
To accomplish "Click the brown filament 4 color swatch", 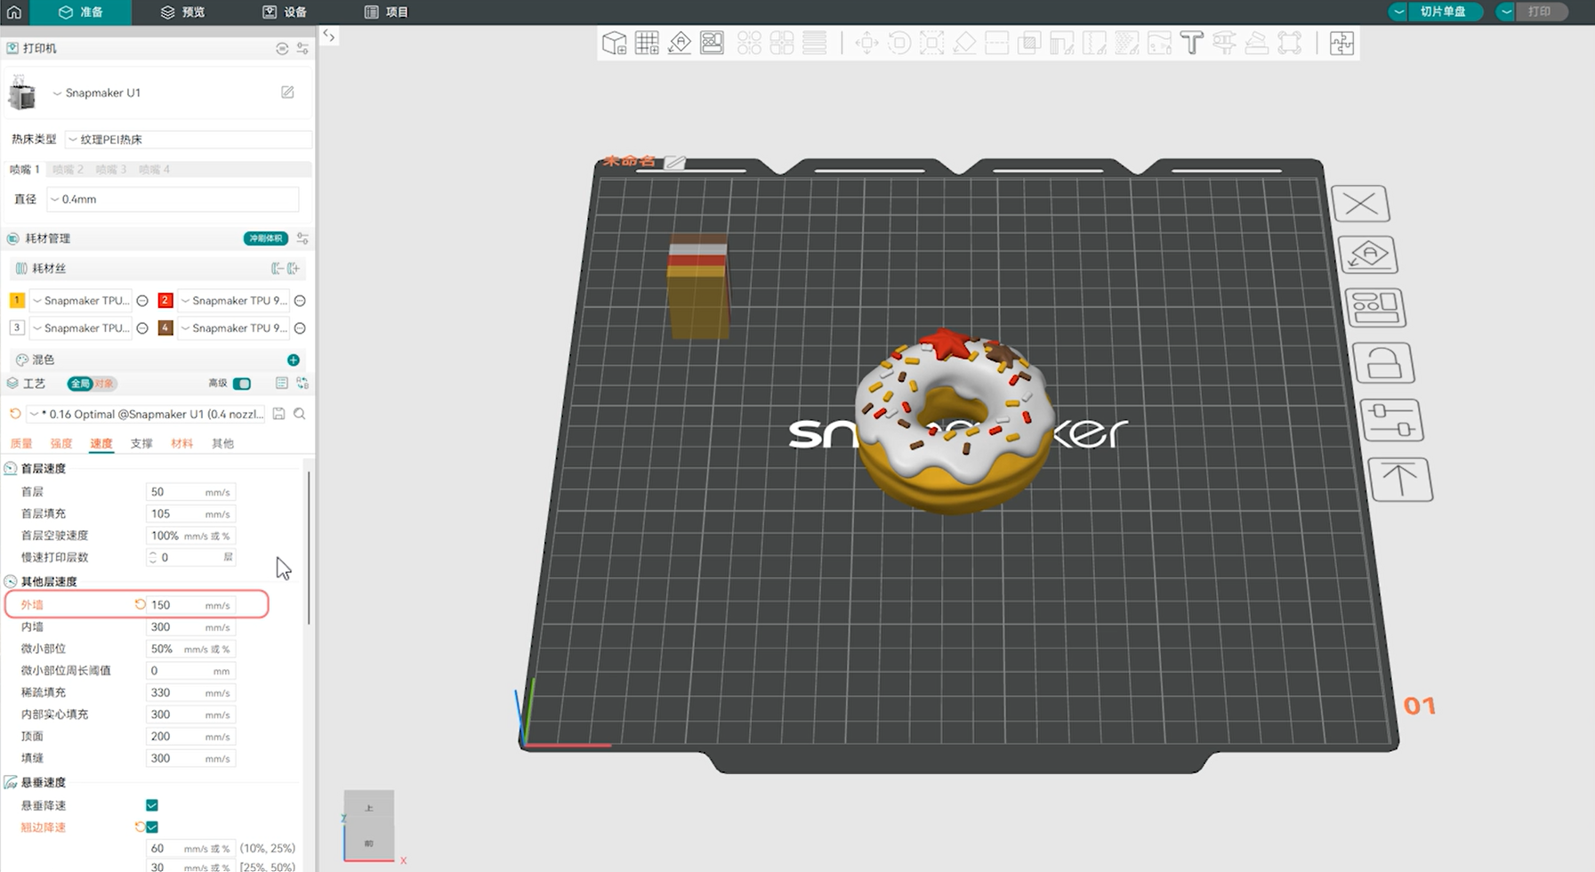I will coord(165,328).
